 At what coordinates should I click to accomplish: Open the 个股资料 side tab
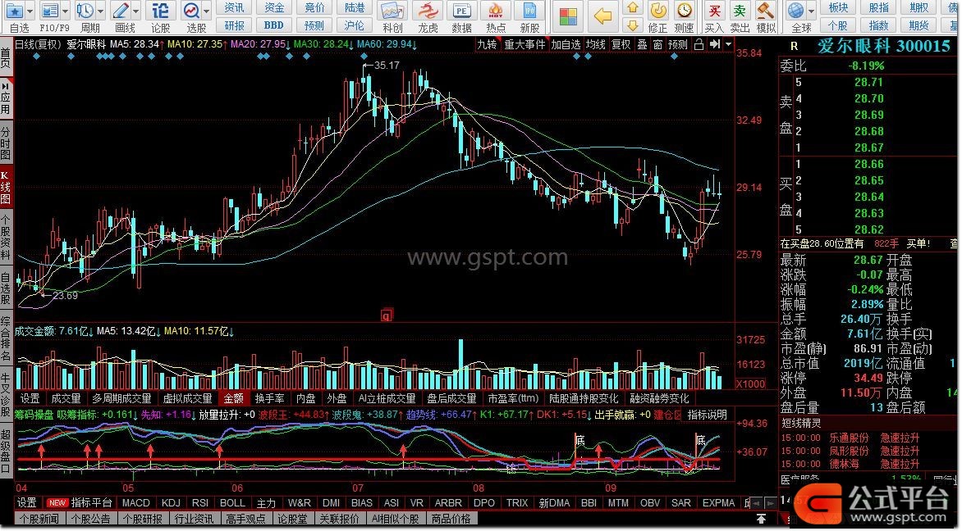click(x=6, y=238)
